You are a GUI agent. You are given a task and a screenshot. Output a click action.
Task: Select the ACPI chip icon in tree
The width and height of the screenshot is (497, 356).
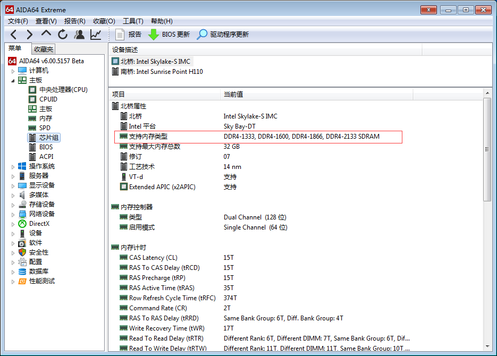click(32, 156)
